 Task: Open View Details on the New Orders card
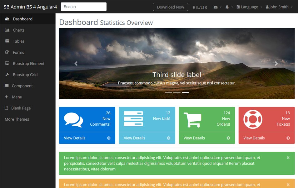[194, 138]
